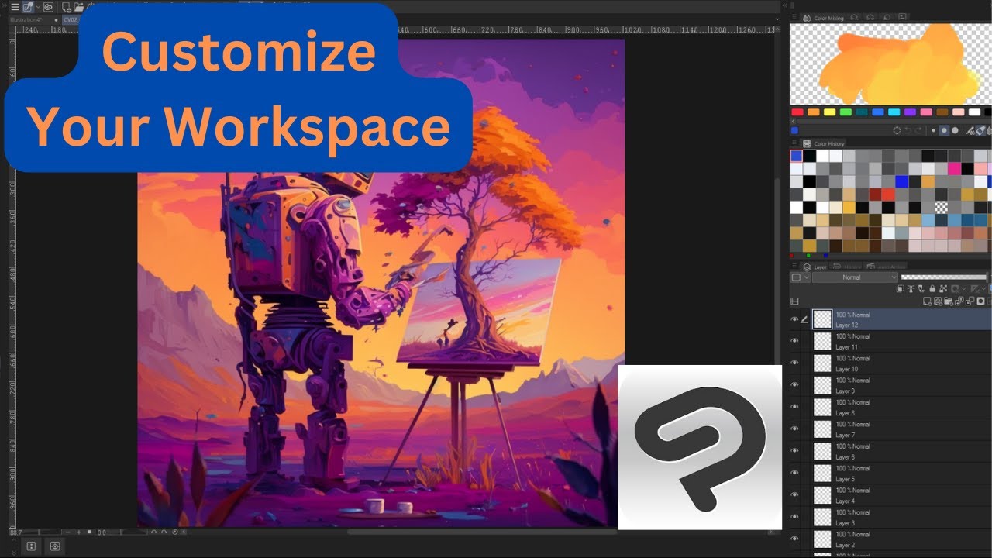
Task: Create new layer folder
Action: [948, 301]
